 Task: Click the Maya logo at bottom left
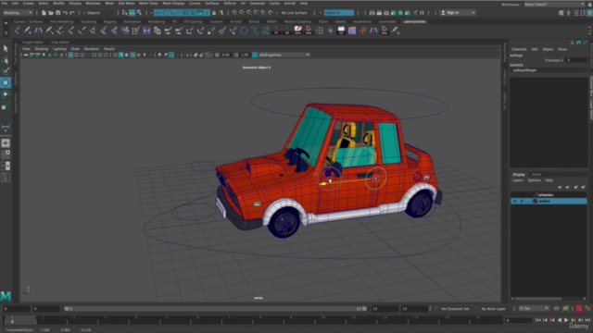[6, 296]
